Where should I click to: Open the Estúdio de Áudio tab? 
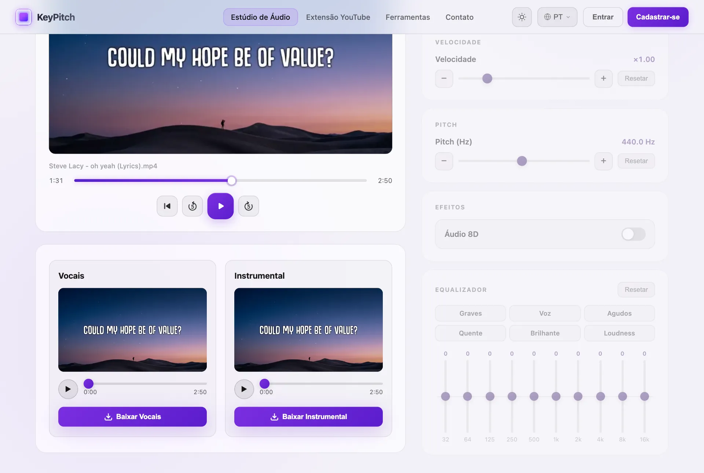260,17
